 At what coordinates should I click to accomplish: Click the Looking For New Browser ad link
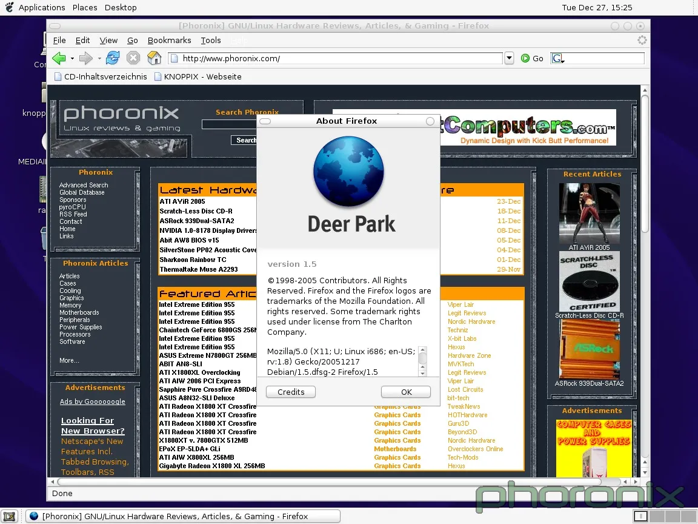pos(93,426)
